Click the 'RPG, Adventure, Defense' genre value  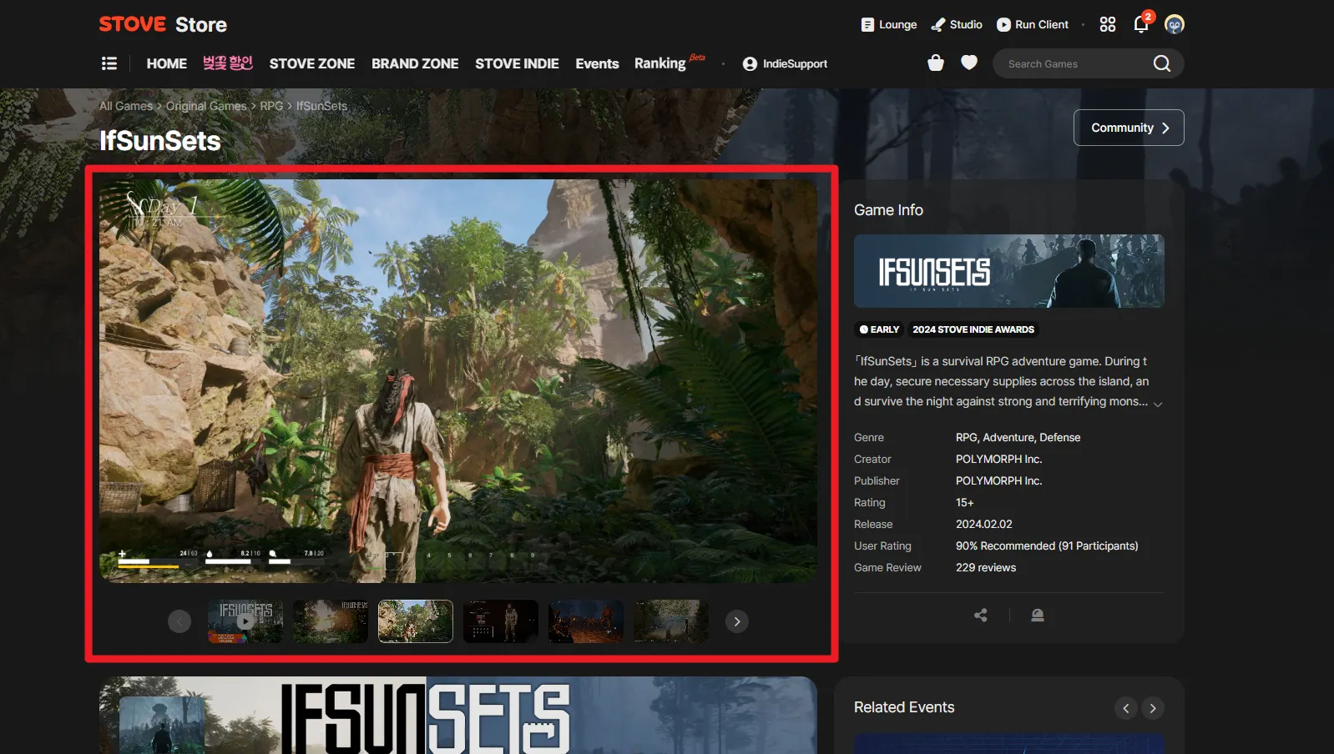pyautogui.click(x=1018, y=438)
